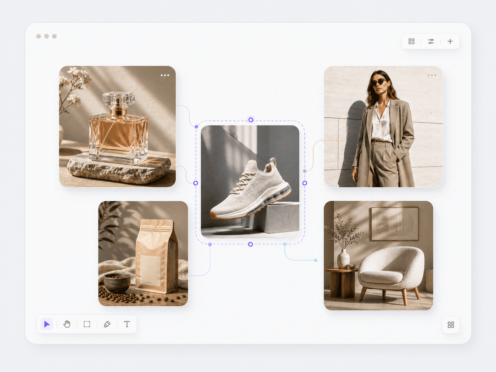
Task: Click the plus add icon
Action: click(x=450, y=41)
